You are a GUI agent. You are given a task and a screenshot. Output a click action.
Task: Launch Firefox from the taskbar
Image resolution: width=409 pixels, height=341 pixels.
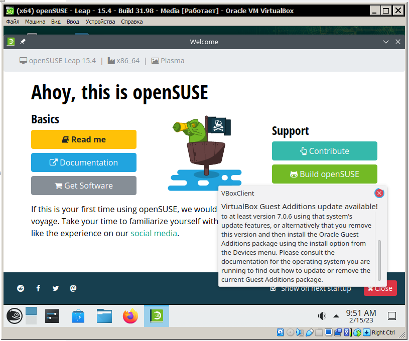pyautogui.click(x=130, y=316)
